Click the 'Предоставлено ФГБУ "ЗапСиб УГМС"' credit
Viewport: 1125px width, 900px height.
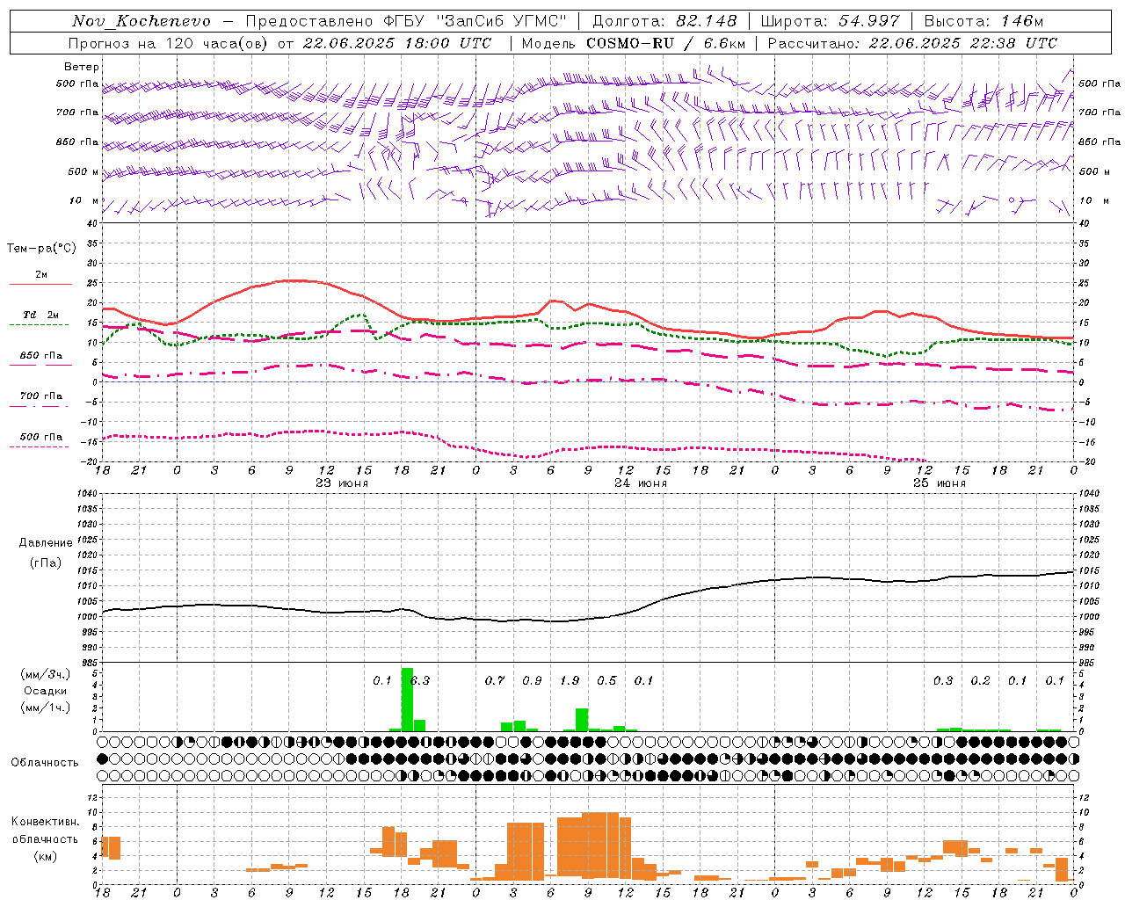pos(406,21)
